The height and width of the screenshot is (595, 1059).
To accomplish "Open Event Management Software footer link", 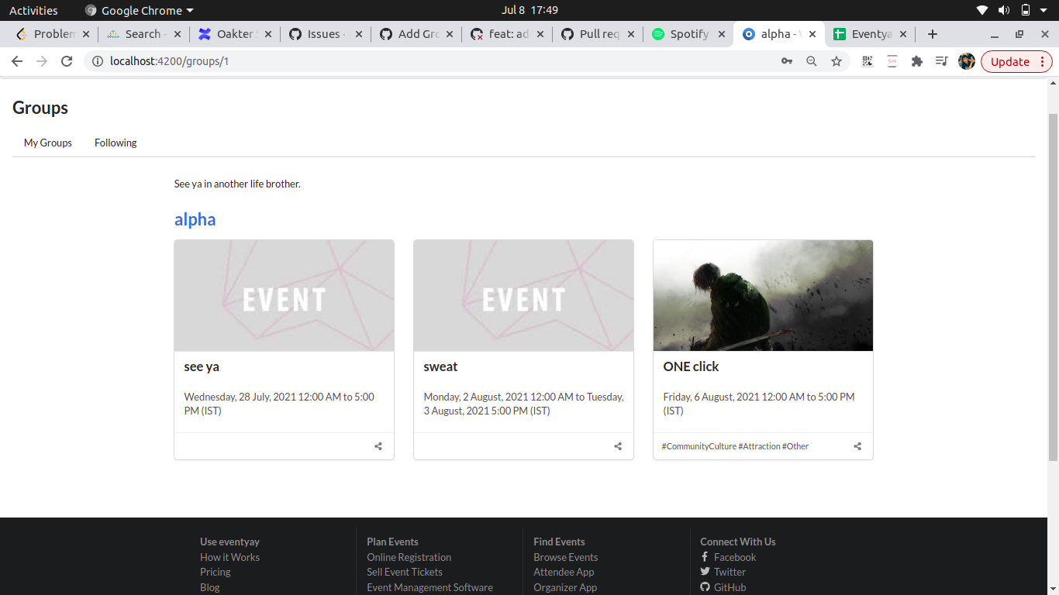I will click(x=429, y=587).
